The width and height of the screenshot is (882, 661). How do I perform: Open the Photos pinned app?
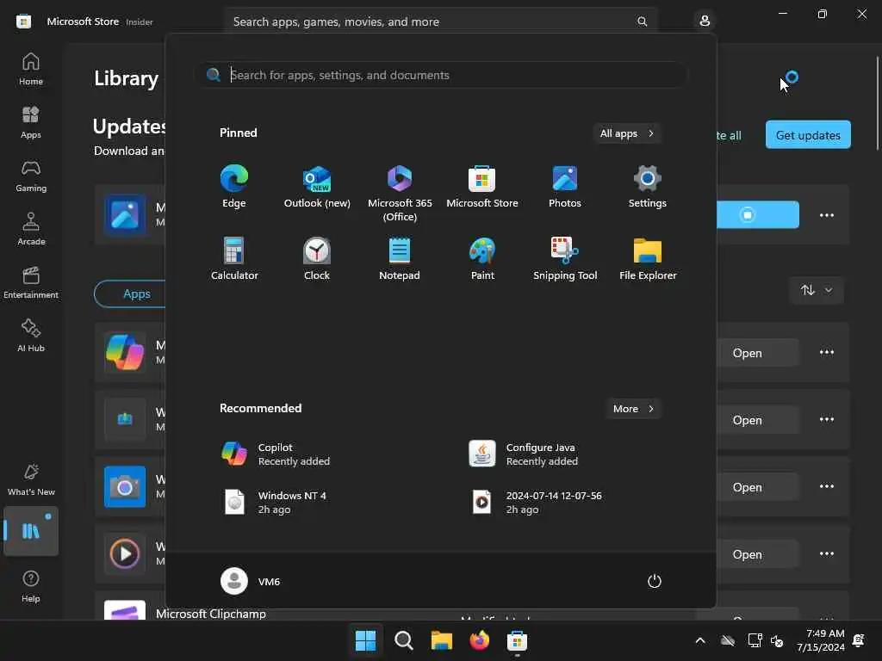click(x=565, y=187)
